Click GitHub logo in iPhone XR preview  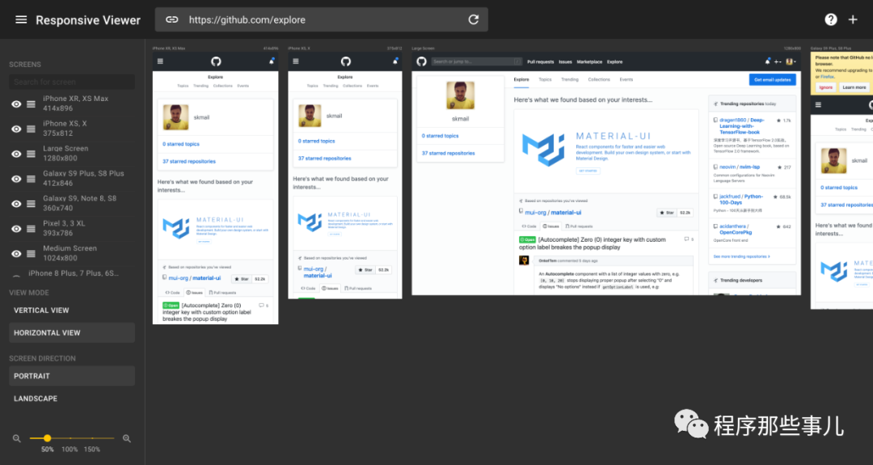(x=216, y=61)
